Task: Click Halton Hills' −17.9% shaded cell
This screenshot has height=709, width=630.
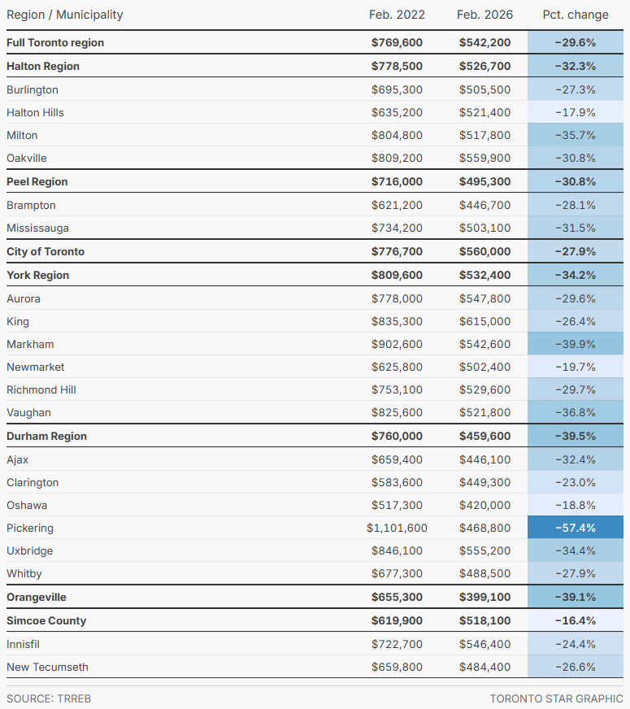Action: pos(576,112)
